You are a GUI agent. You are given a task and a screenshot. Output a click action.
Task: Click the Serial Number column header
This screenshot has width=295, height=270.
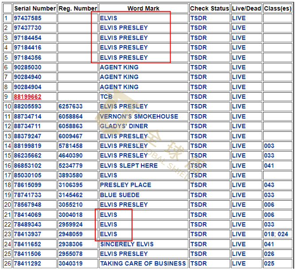coord(35,8)
